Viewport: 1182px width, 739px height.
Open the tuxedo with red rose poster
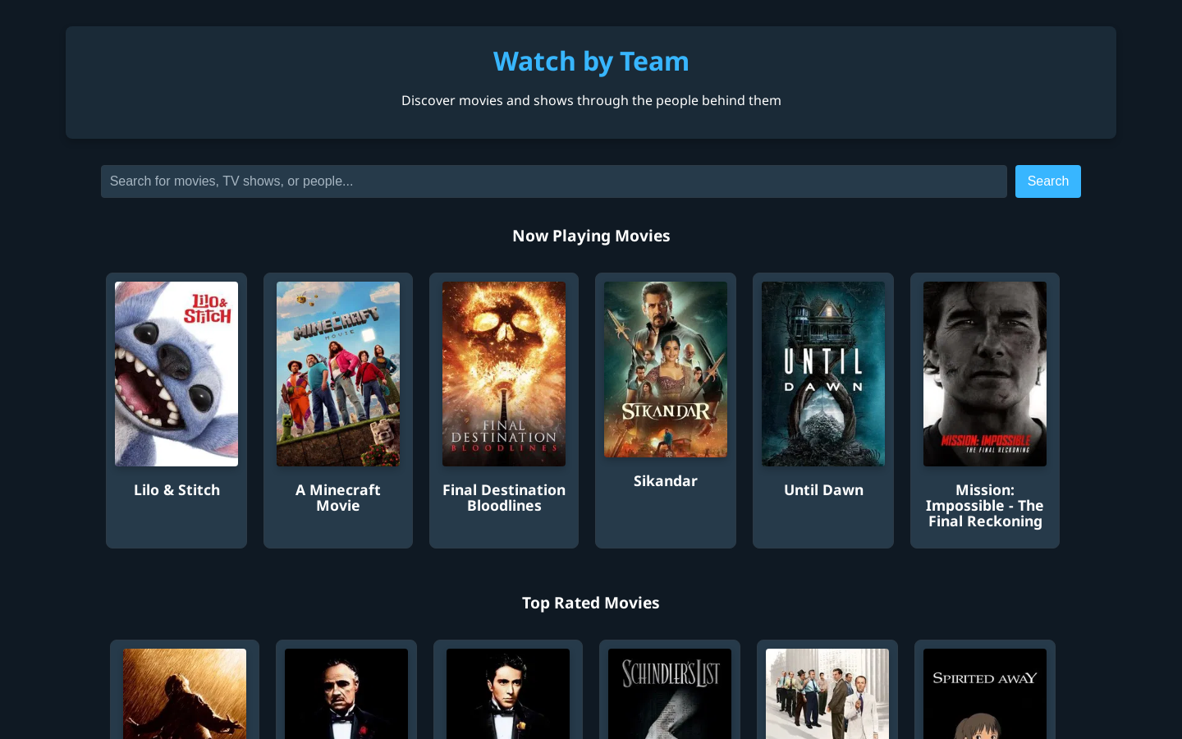tap(346, 694)
